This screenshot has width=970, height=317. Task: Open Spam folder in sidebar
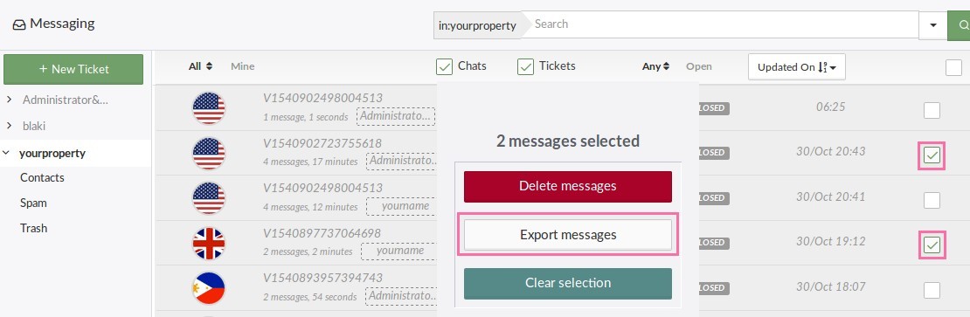[x=33, y=203]
